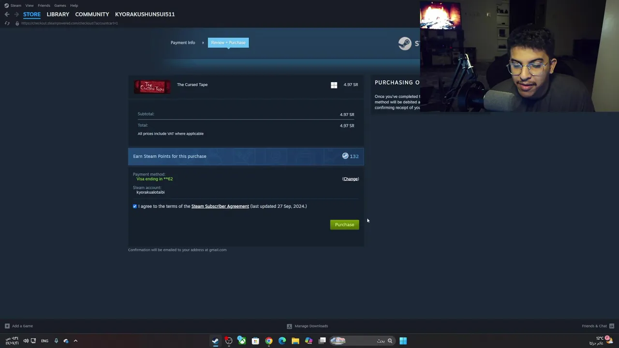Image resolution: width=619 pixels, height=348 pixels.
Task: Click the clock-like app icon beside Steam in taskbar
Action: [229, 341]
